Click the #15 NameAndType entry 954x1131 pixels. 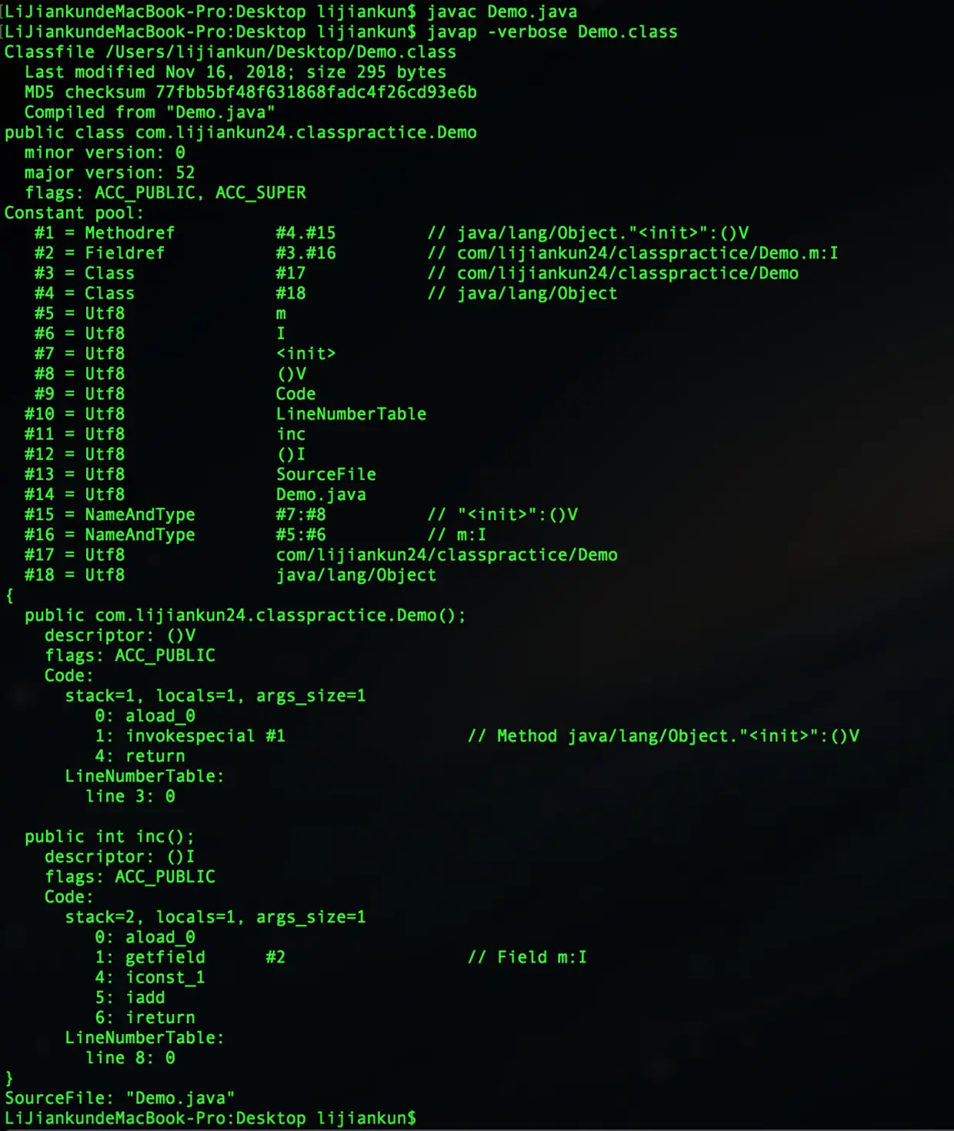tap(301, 515)
